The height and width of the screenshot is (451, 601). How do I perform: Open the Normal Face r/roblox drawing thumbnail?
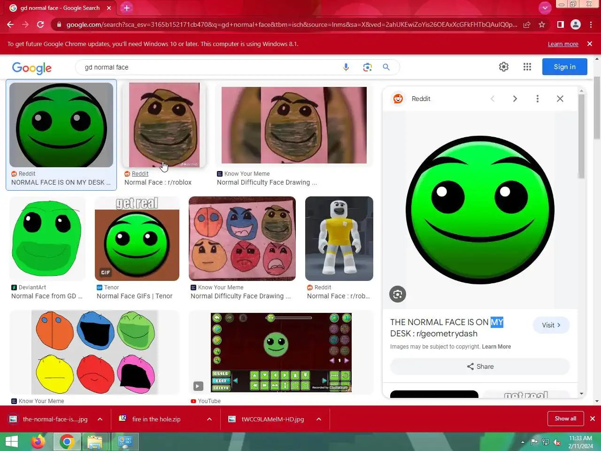pos(164,125)
